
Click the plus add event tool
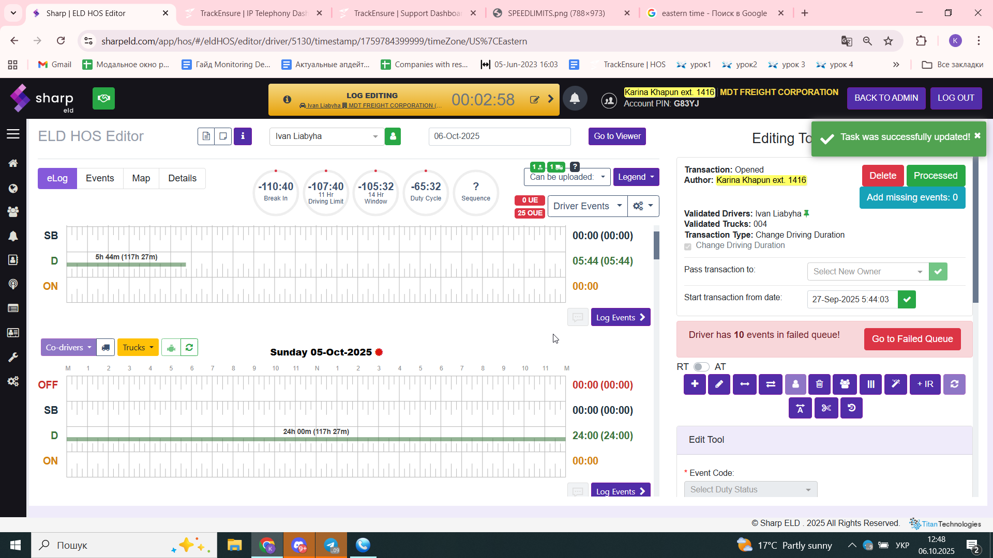[695, 384]
